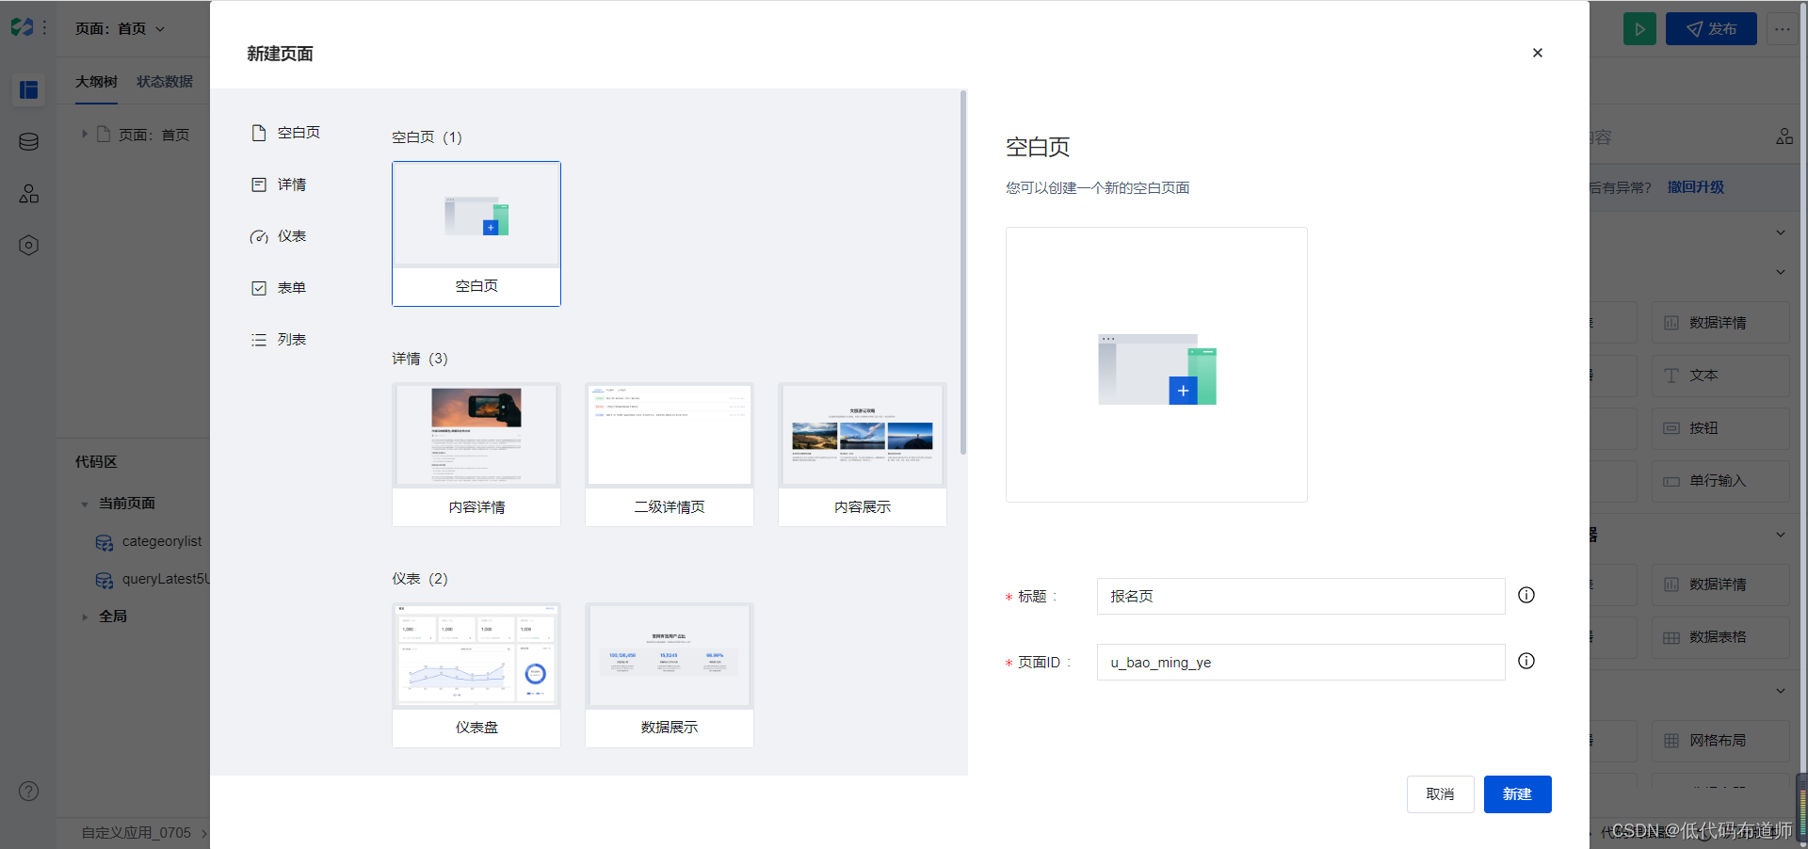Screen dimensions: 1808x849
Task: Select the 单行输入 component
Action: [1720, 481]
